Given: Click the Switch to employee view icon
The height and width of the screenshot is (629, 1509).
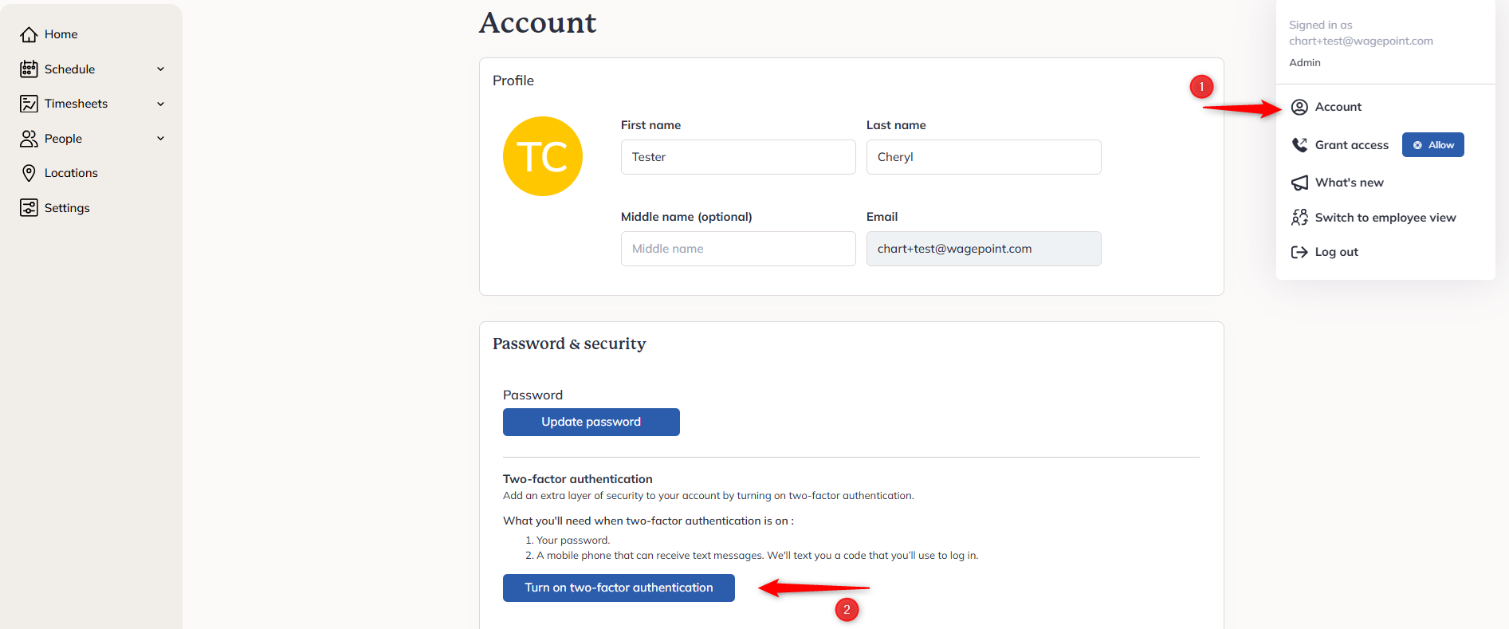Looking at the screenshot, I should pyautogui.click(x=1299, y=218).
